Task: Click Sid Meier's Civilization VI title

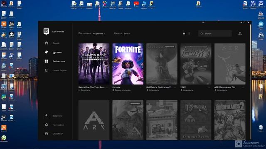Action: pyautogui.click(x=159, y=87)
